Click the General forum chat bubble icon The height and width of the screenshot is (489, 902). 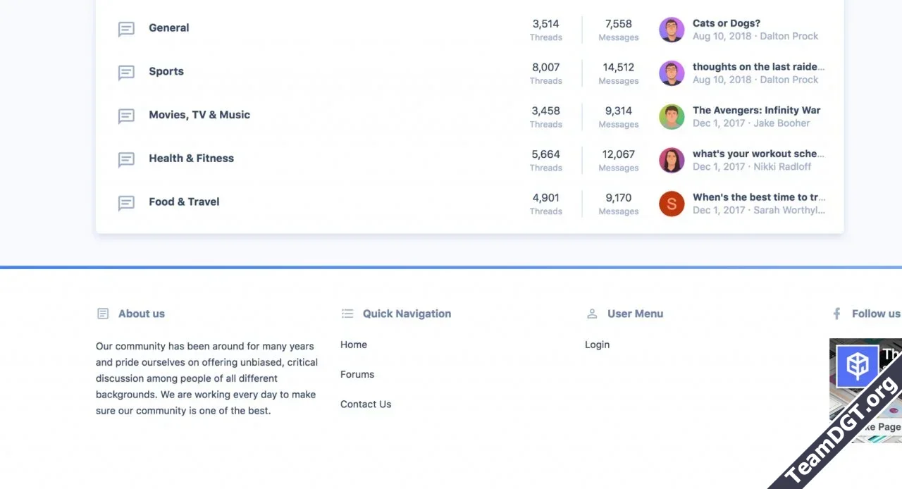point(126,29)
